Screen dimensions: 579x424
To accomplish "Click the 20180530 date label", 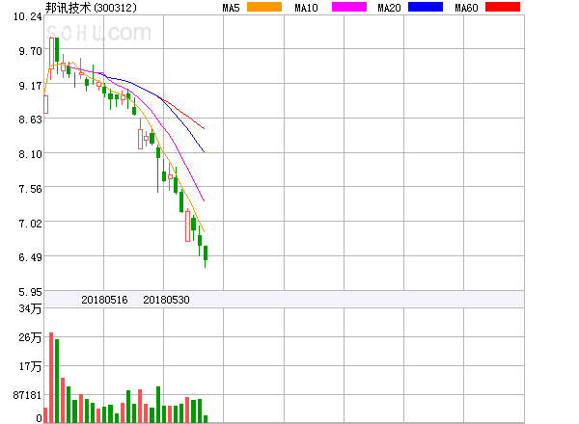I will pyautogui.click(x=166, y=300).
